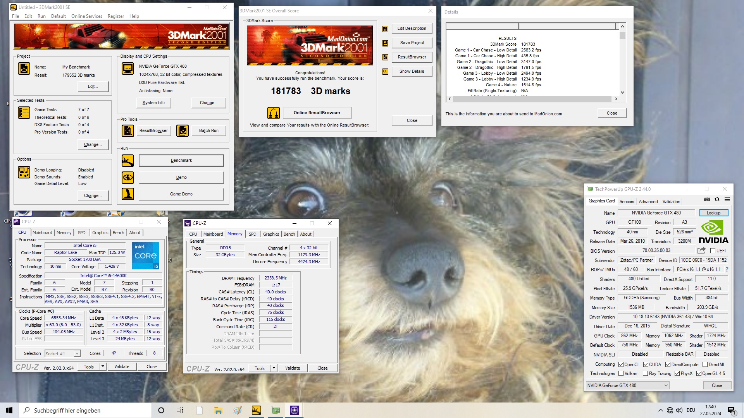
Task: Toggle the OpenGL 4.5 checkbox
Action: click(x=699, y=373)
